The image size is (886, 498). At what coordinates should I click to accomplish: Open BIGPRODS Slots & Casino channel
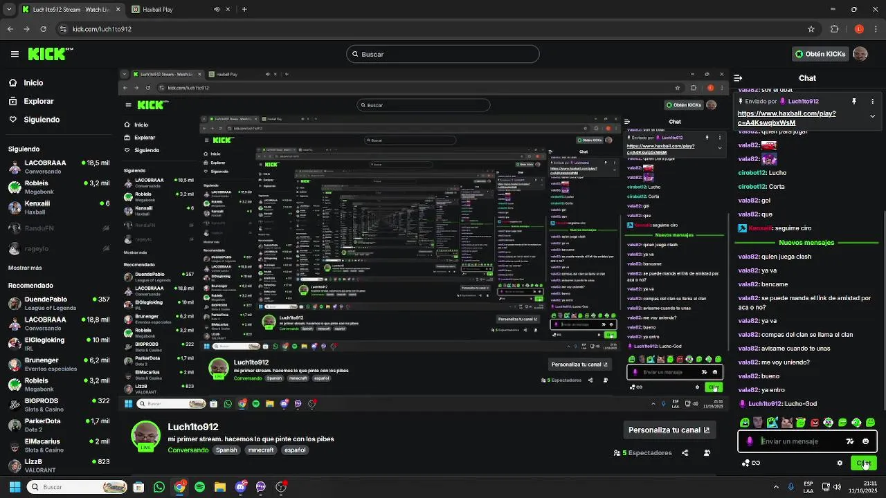[58, 405]
